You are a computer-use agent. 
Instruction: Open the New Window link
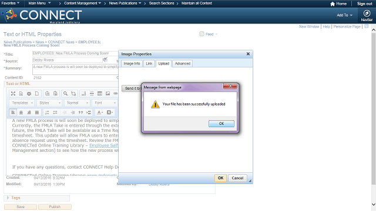tap(309, 26)
